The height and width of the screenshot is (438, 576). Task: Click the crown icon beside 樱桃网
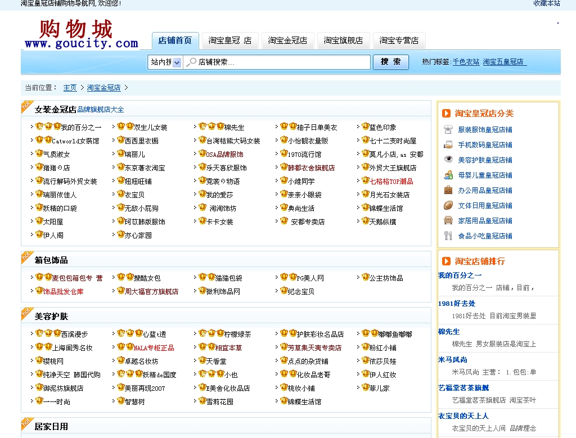(x=39, y=360)
